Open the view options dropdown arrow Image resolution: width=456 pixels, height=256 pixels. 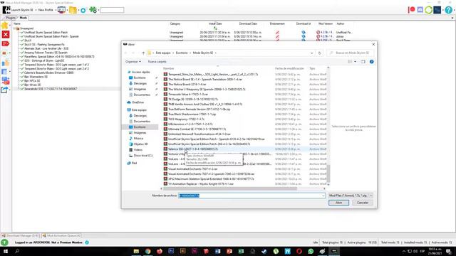[355, 62]
